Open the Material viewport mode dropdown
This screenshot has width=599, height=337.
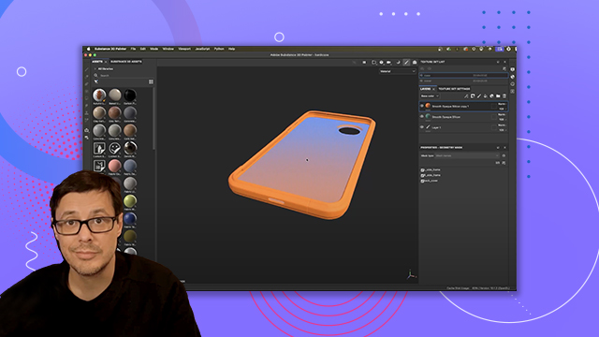coord(397,71)
